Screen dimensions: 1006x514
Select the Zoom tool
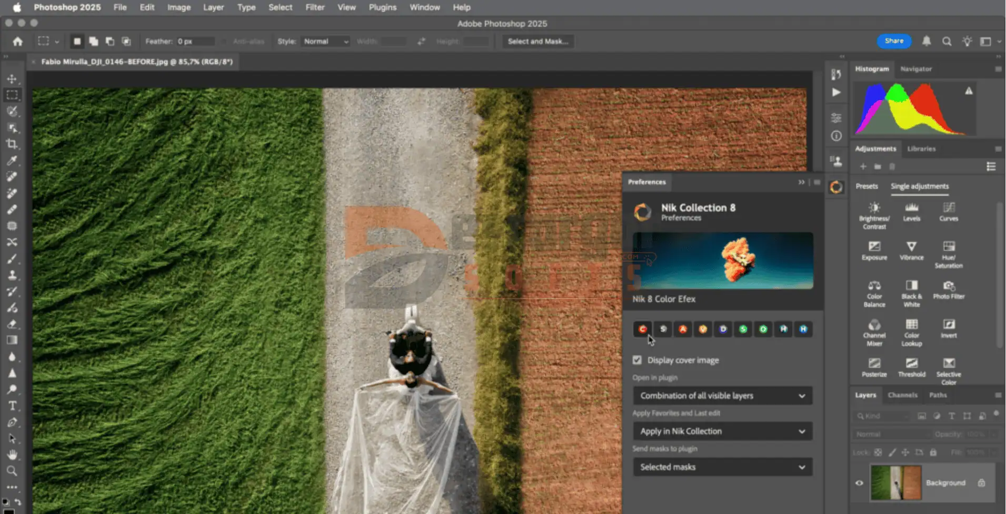[12, 471]
